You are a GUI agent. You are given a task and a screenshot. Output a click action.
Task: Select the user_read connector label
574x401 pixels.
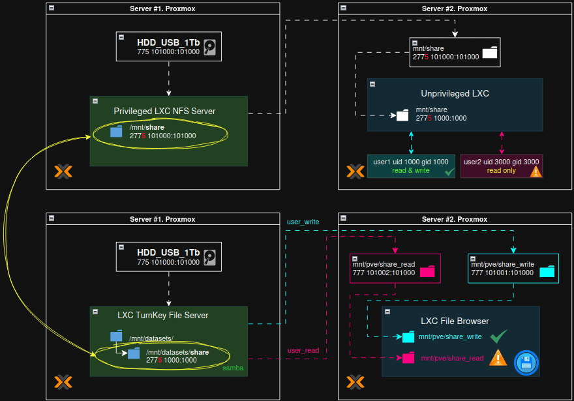point(303,351)
